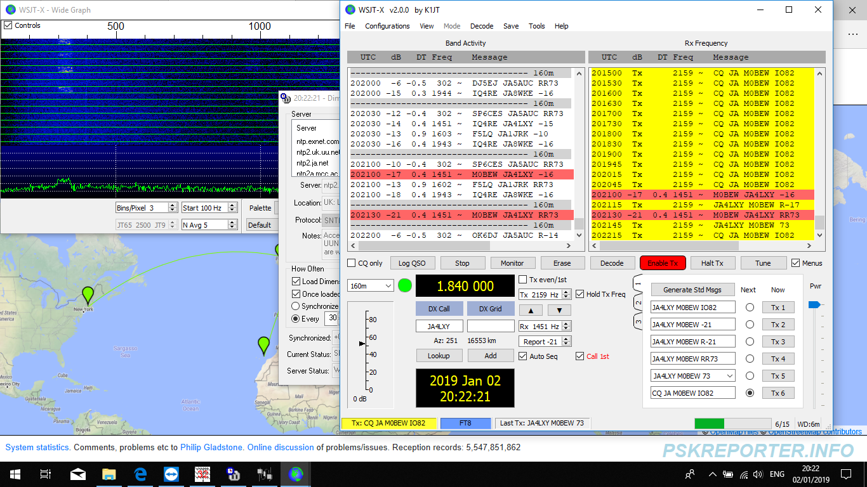
Task: Toggle Tx even/1st checkbox
Action: coord(523,280)
